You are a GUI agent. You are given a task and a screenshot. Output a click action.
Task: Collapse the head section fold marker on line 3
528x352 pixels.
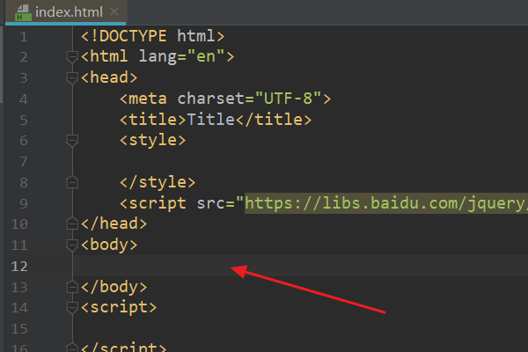pyautogui.click(x=72, y=77)
